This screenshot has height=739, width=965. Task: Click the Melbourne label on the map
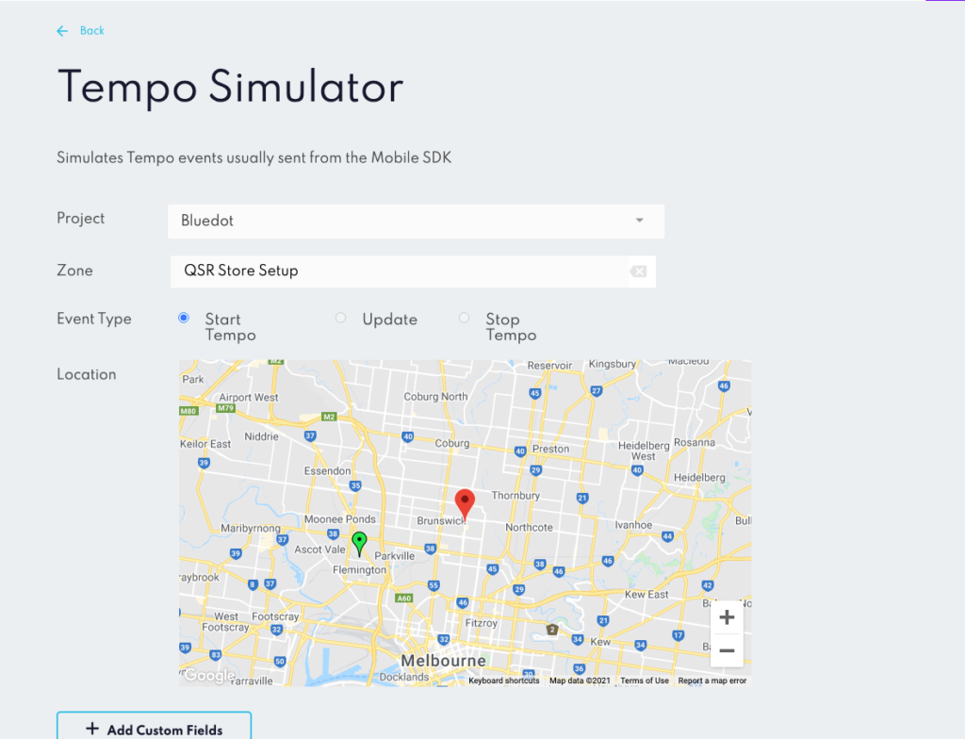(x=443, y=661)
